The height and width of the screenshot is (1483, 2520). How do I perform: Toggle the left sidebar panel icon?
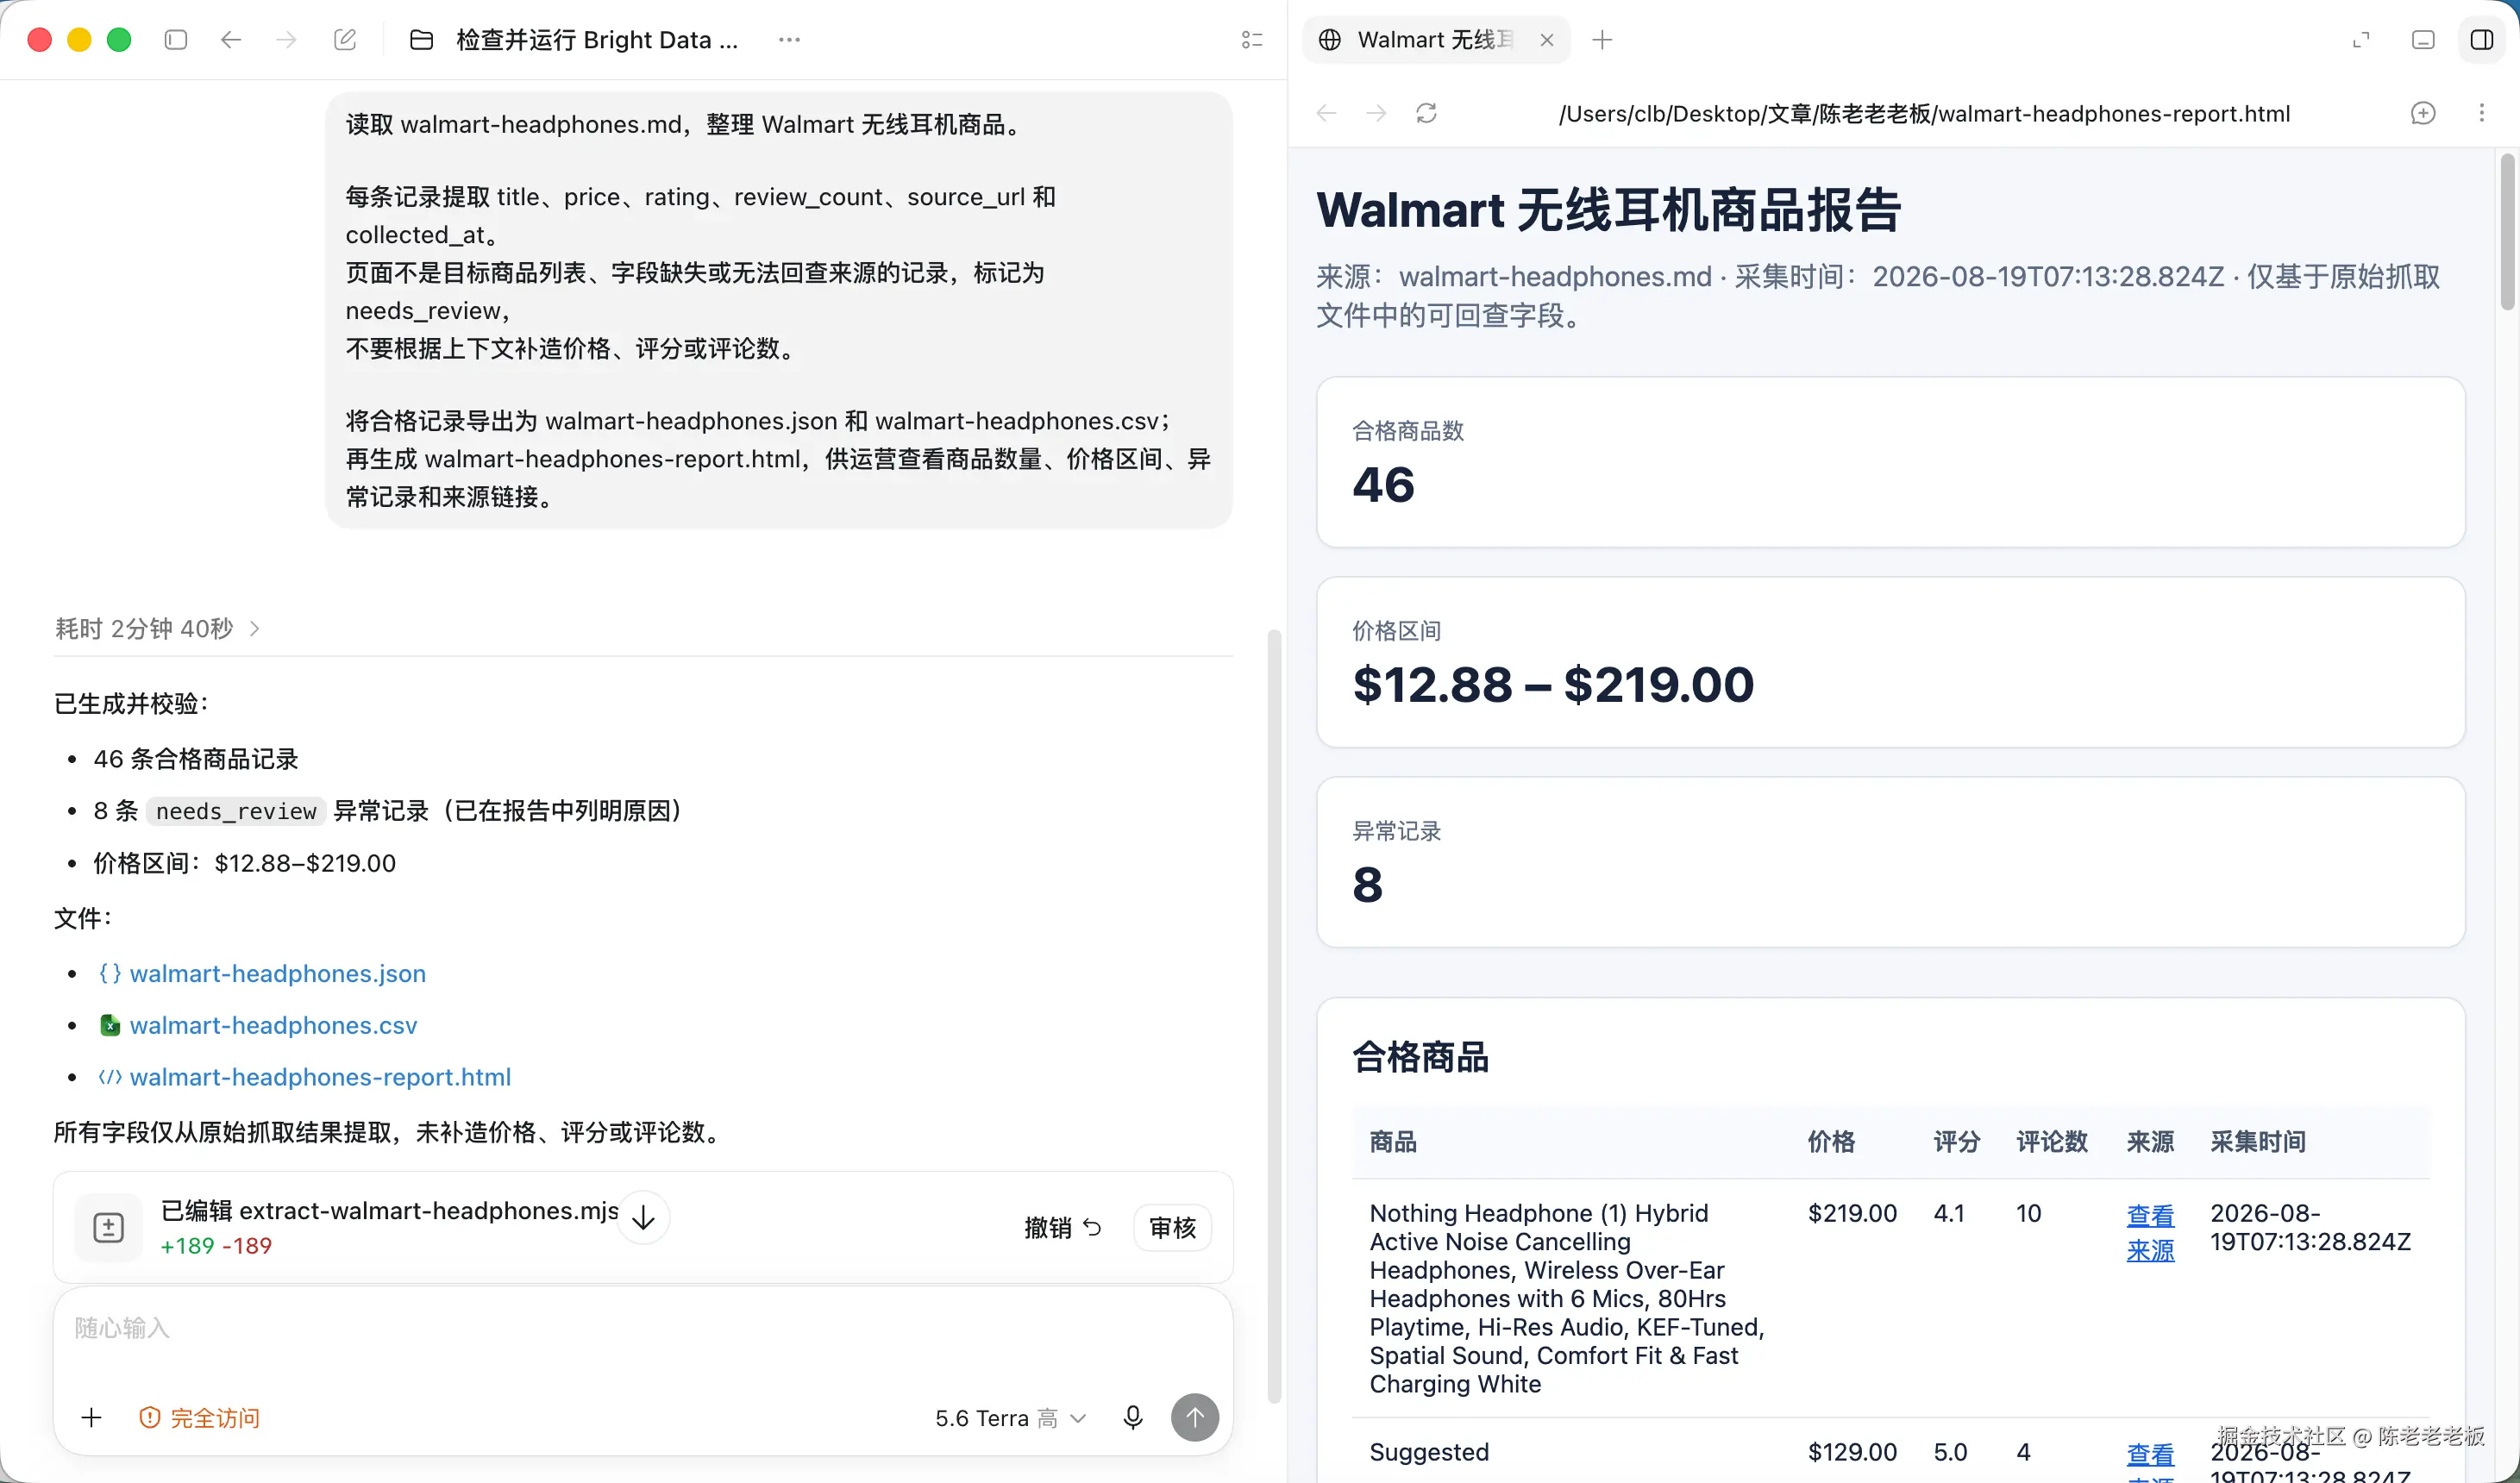176,40
